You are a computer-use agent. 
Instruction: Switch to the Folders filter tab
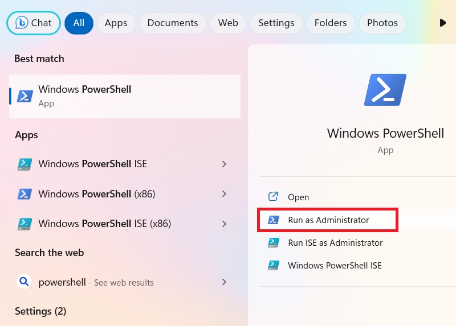(331, 23)
